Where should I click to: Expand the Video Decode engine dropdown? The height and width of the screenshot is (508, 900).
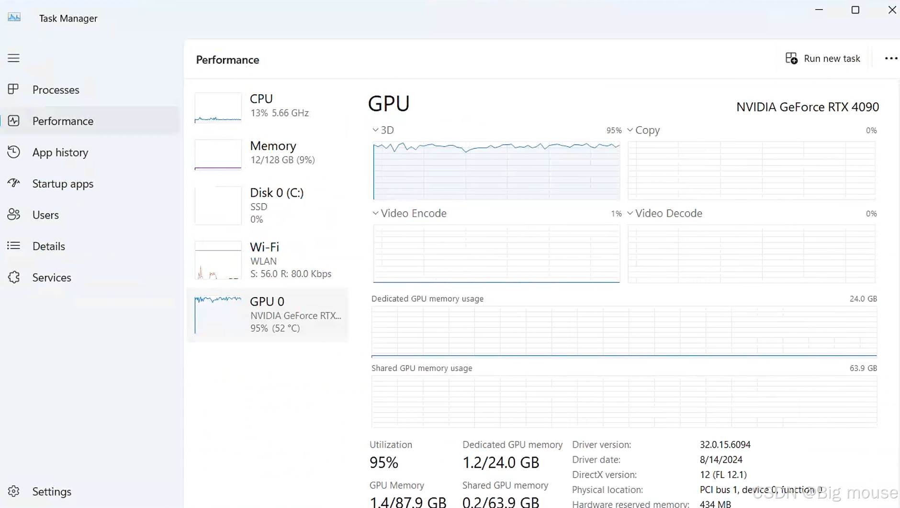pos(630,213)
